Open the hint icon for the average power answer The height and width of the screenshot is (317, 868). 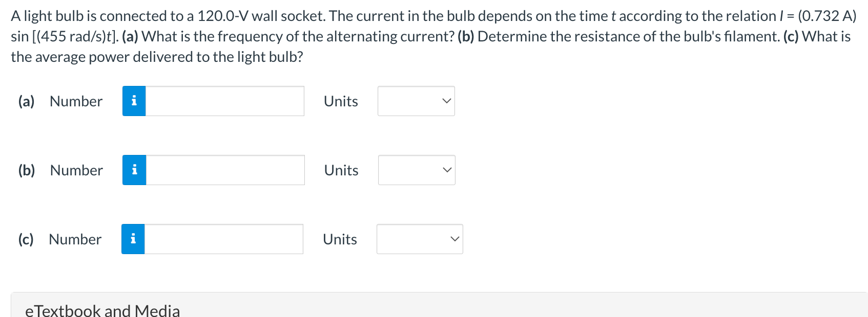133,238
